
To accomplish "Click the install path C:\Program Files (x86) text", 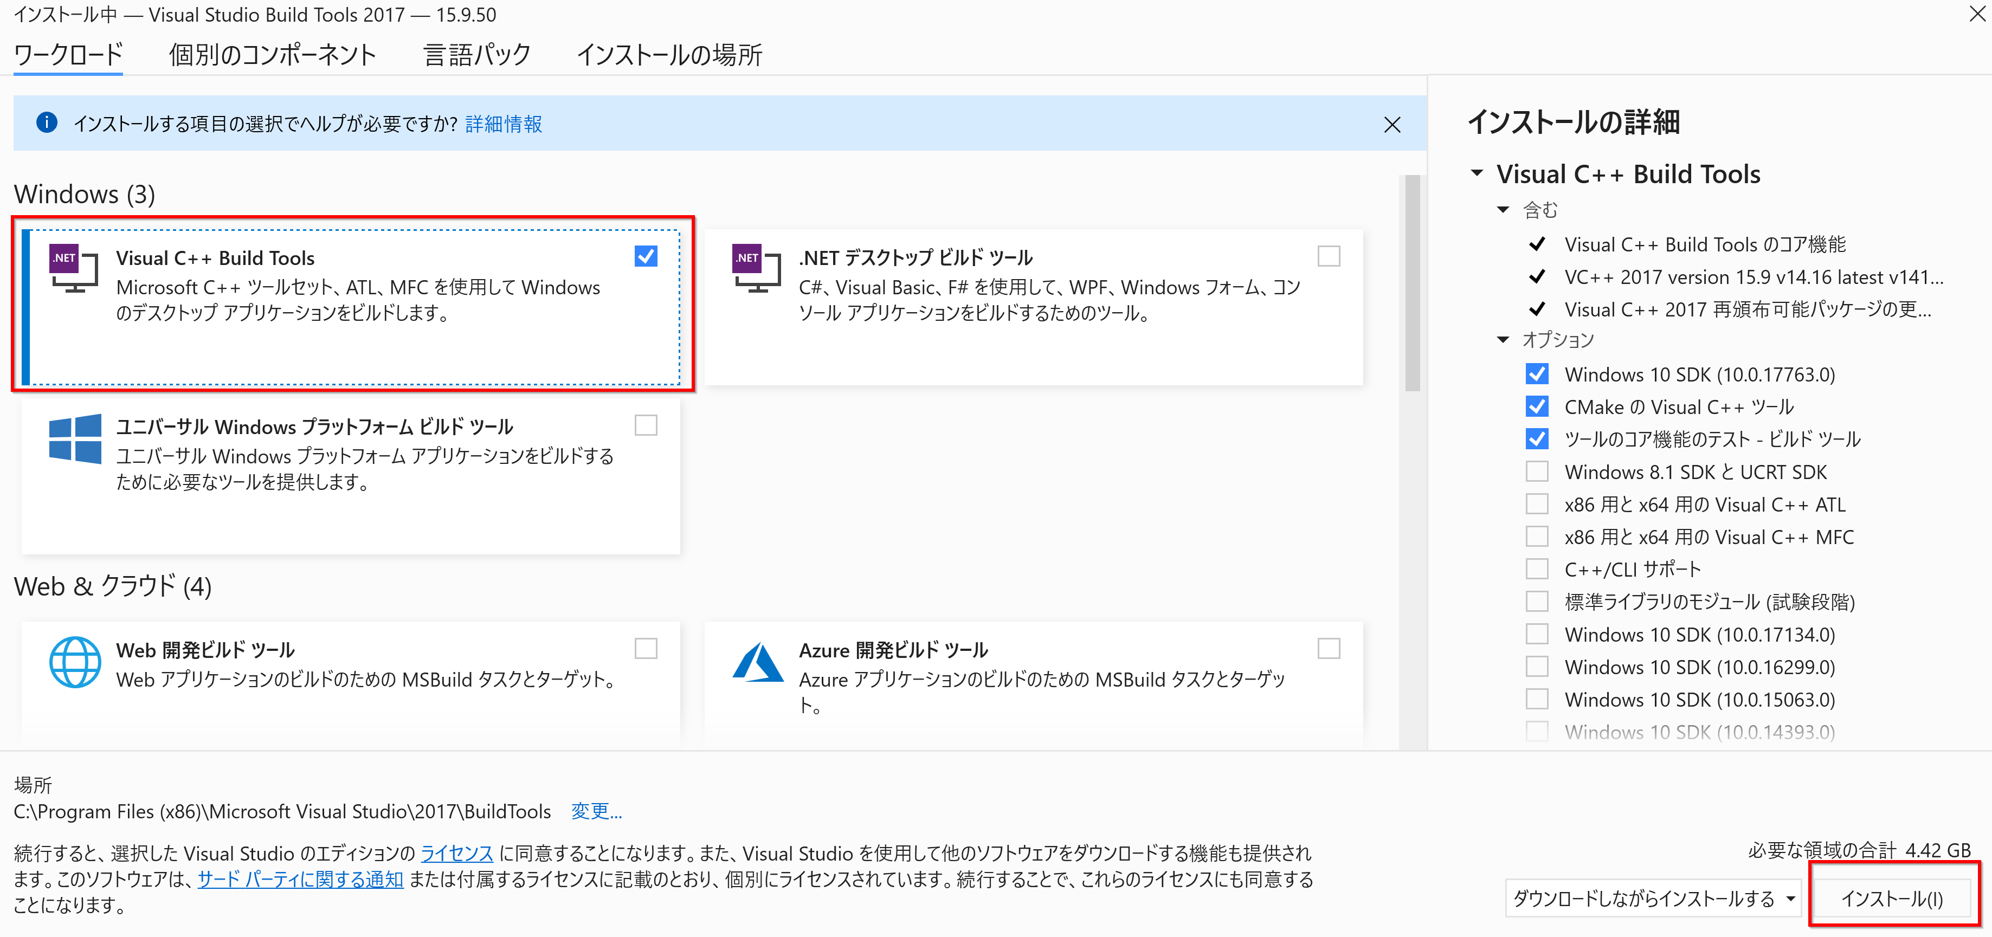I will (x=282, y=811).
